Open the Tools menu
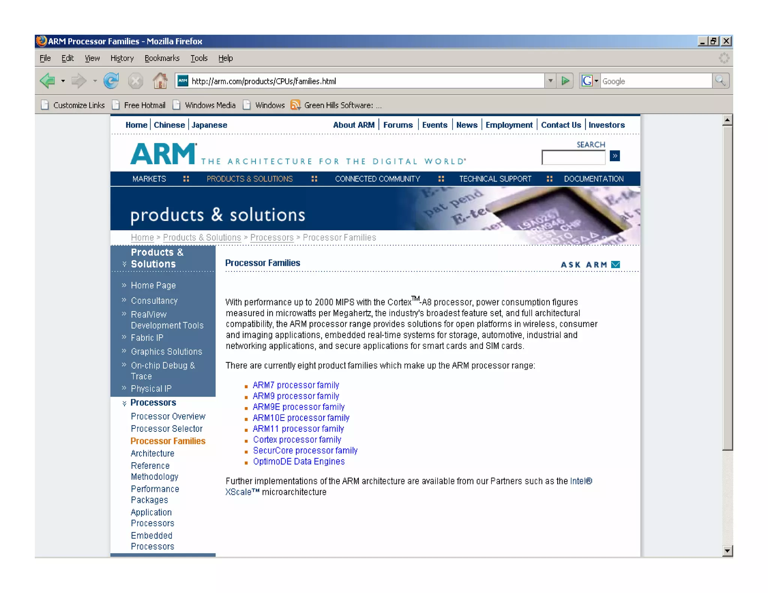This screenshot has height=593, width=768. coord(199,58)
